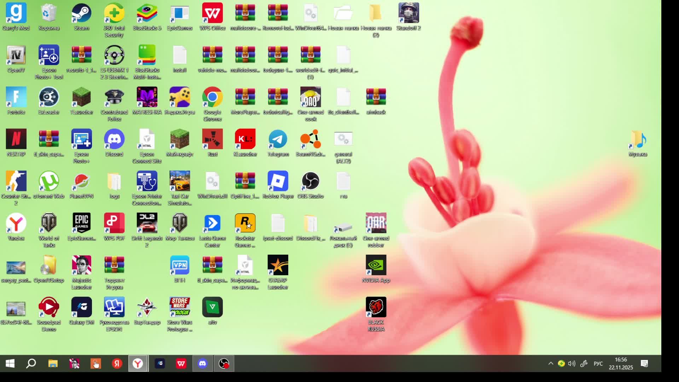Click the Rust game shortcut

coord(212,139)
